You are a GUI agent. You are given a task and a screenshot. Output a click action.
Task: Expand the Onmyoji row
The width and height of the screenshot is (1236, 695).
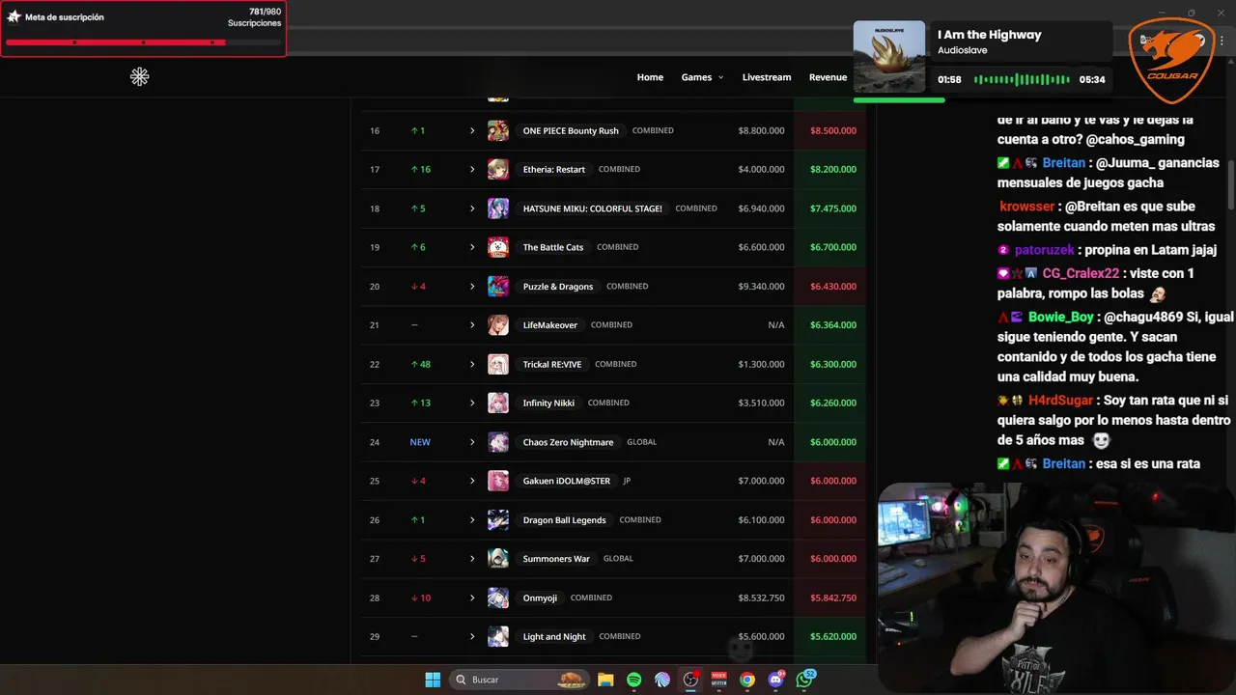tap(472, 598)
